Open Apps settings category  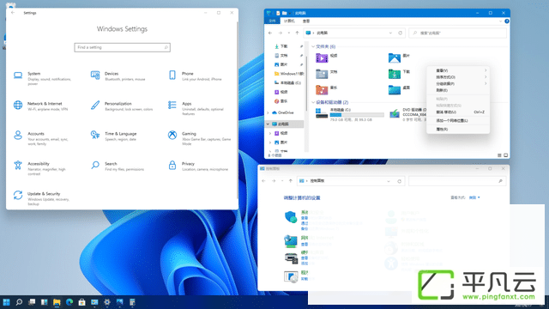[197, 108]
